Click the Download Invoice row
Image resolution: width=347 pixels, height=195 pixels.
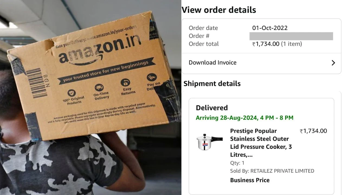(x=261, y=63)
